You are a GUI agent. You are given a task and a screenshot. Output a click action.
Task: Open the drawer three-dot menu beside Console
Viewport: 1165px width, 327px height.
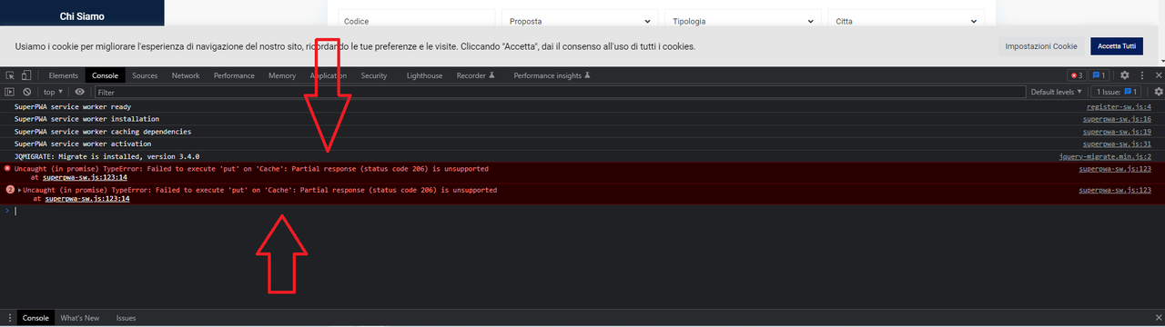(10, 318)
